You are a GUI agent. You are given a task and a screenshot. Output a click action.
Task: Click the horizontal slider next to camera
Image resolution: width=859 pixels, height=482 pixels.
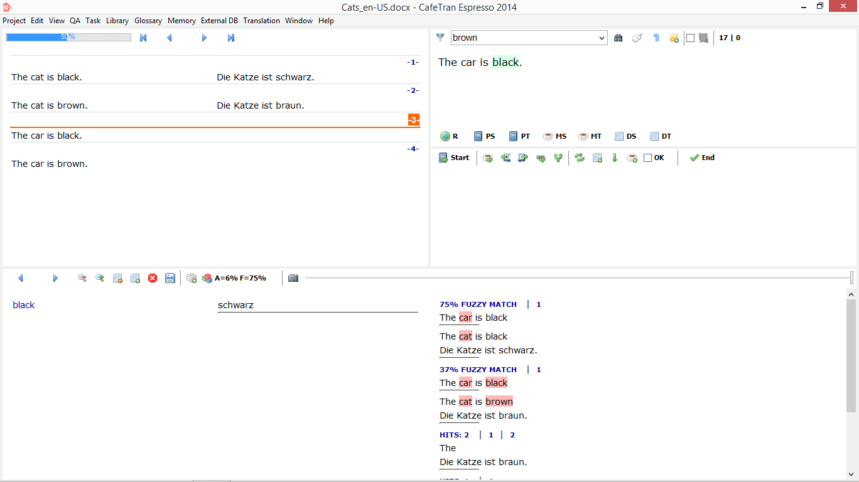click(578, 277)
